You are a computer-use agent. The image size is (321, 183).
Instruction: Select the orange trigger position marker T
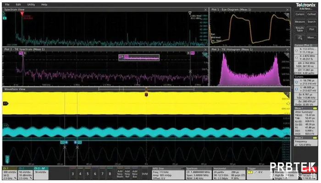(146, 94)
